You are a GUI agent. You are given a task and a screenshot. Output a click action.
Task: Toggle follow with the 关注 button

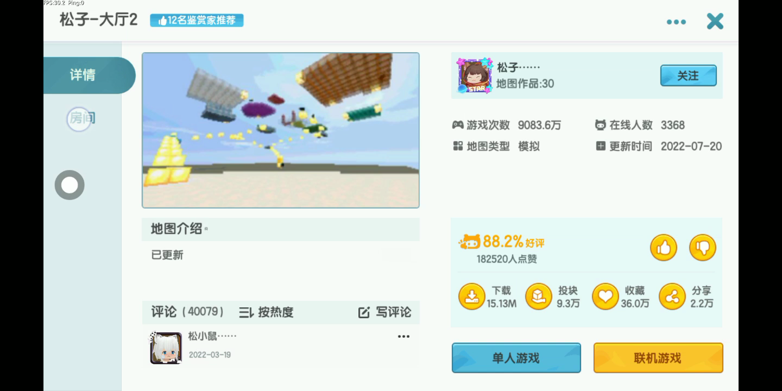pos(688,75)
